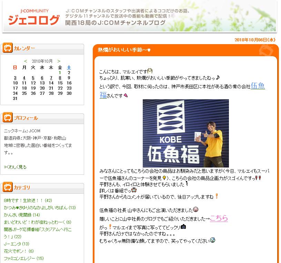The height and width of the screenshot is (263, 281).
Task: Click the date 2010年10月06日(水)
Action: pos(255,40)
